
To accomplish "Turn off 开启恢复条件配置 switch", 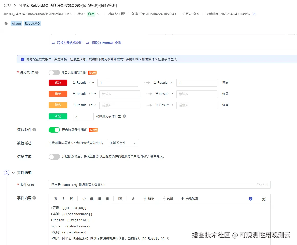I will point(54,130).
